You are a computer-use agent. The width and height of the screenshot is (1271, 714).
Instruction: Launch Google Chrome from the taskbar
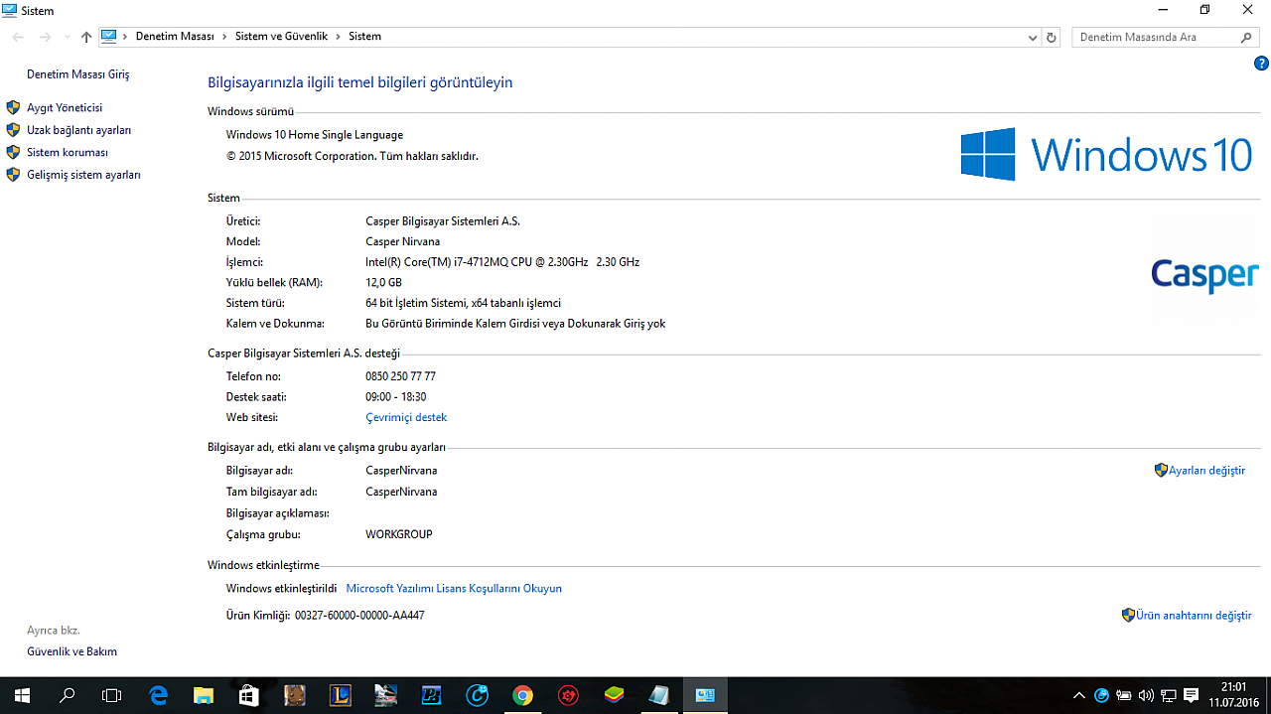point(522,696)
